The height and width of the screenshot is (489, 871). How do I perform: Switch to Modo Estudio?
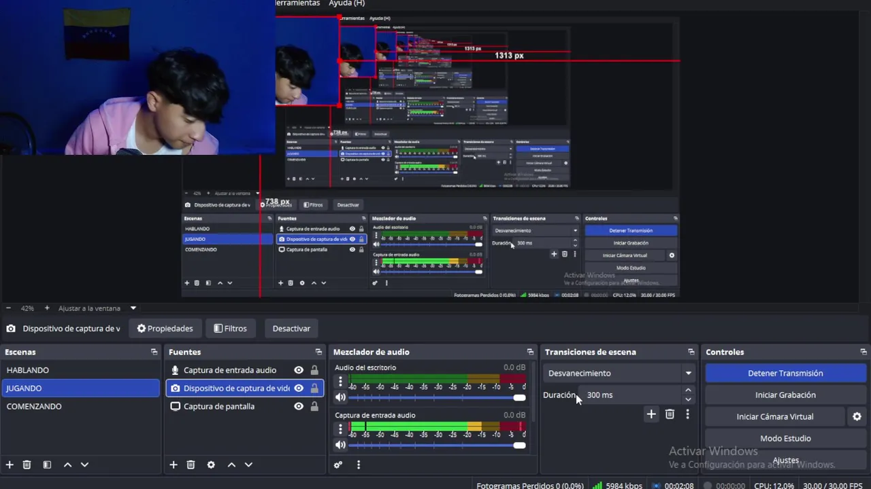coord(785,438)
